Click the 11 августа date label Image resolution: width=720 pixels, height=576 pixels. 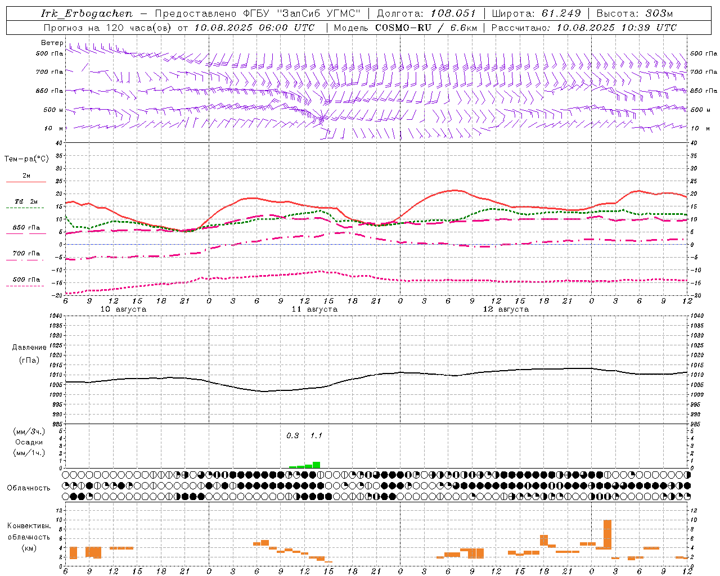314,309
